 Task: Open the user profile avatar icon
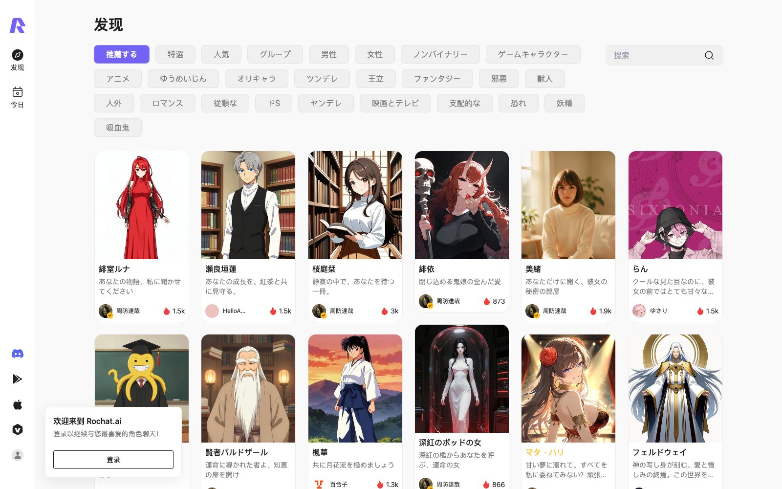[x=18, y=455]
